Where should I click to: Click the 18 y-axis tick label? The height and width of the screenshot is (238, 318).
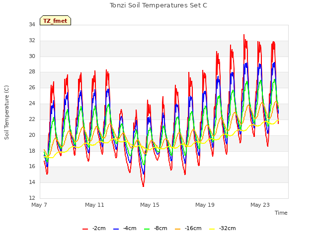(x=32, y=151)
